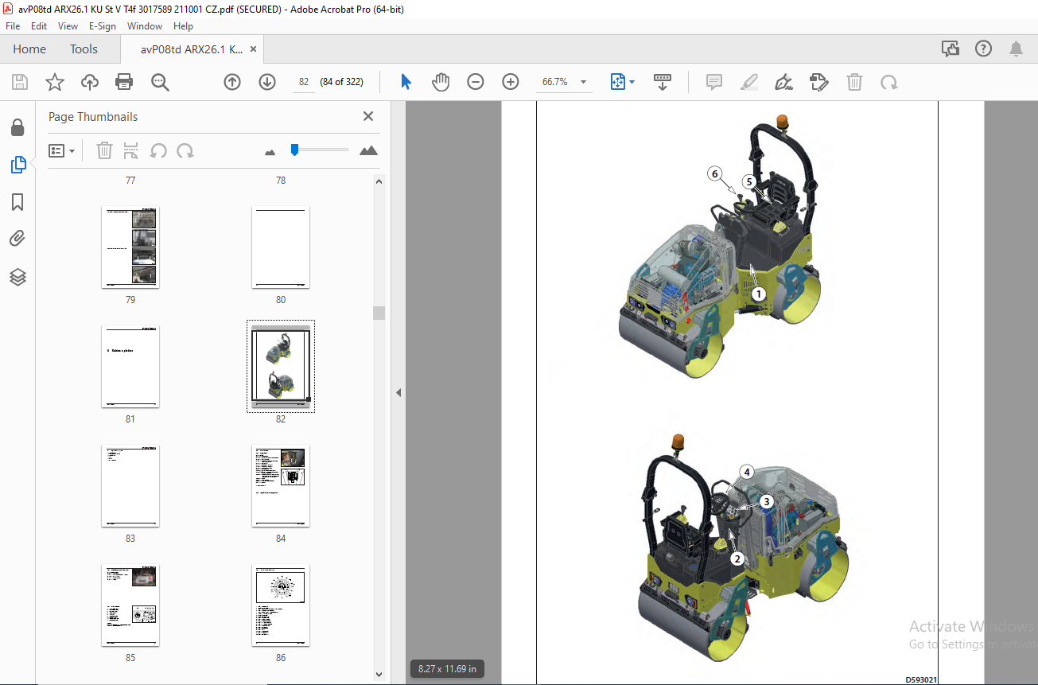Select page 79 thumbnail
1038x685 pixels.
pos(130,247)
